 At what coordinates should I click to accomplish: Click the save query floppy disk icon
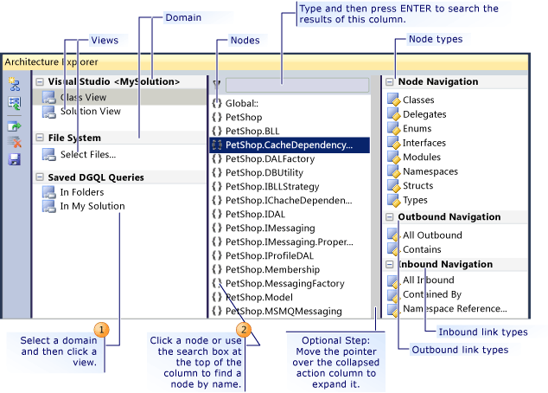[x=15, y=159]
